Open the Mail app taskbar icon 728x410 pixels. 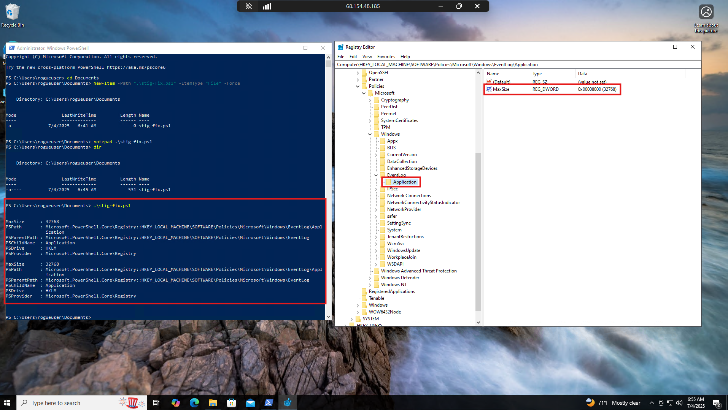click(x=250, y=403)
